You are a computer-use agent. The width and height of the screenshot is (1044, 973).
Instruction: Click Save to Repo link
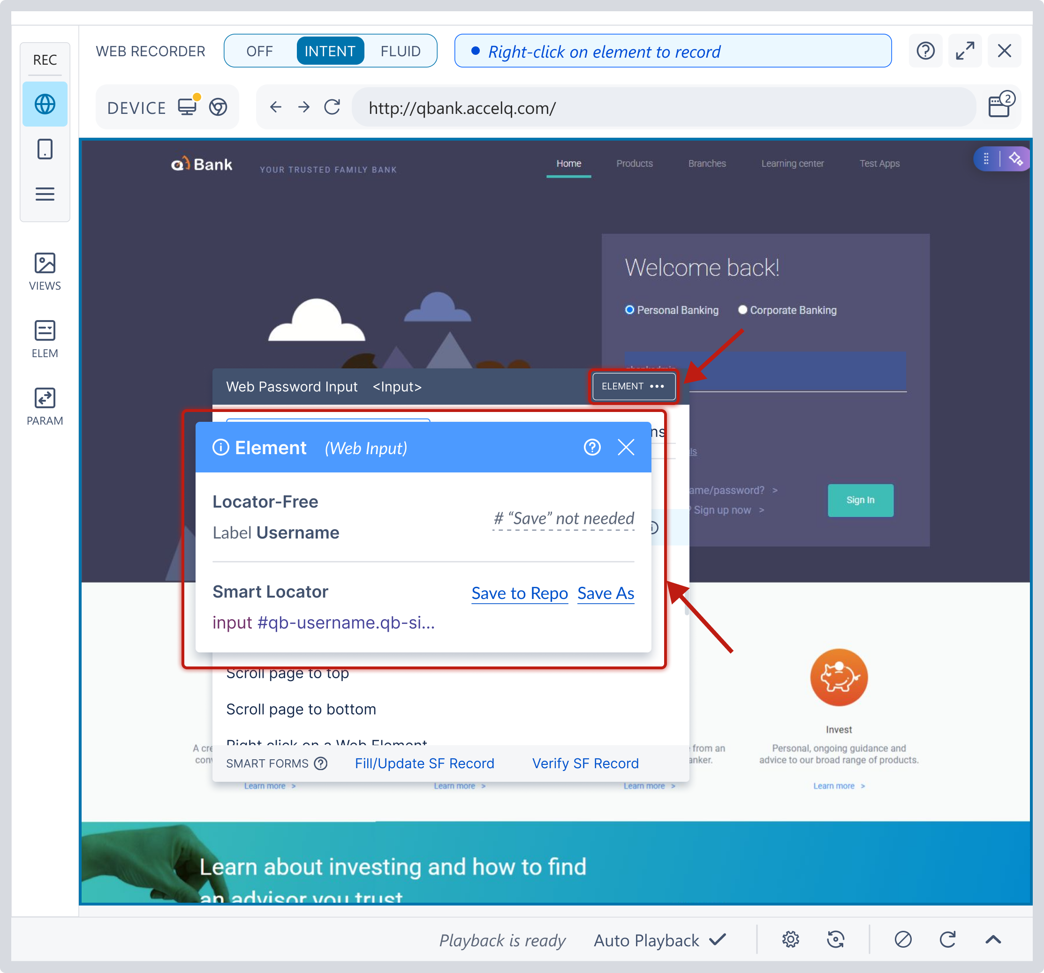click(x=519, y=593)
